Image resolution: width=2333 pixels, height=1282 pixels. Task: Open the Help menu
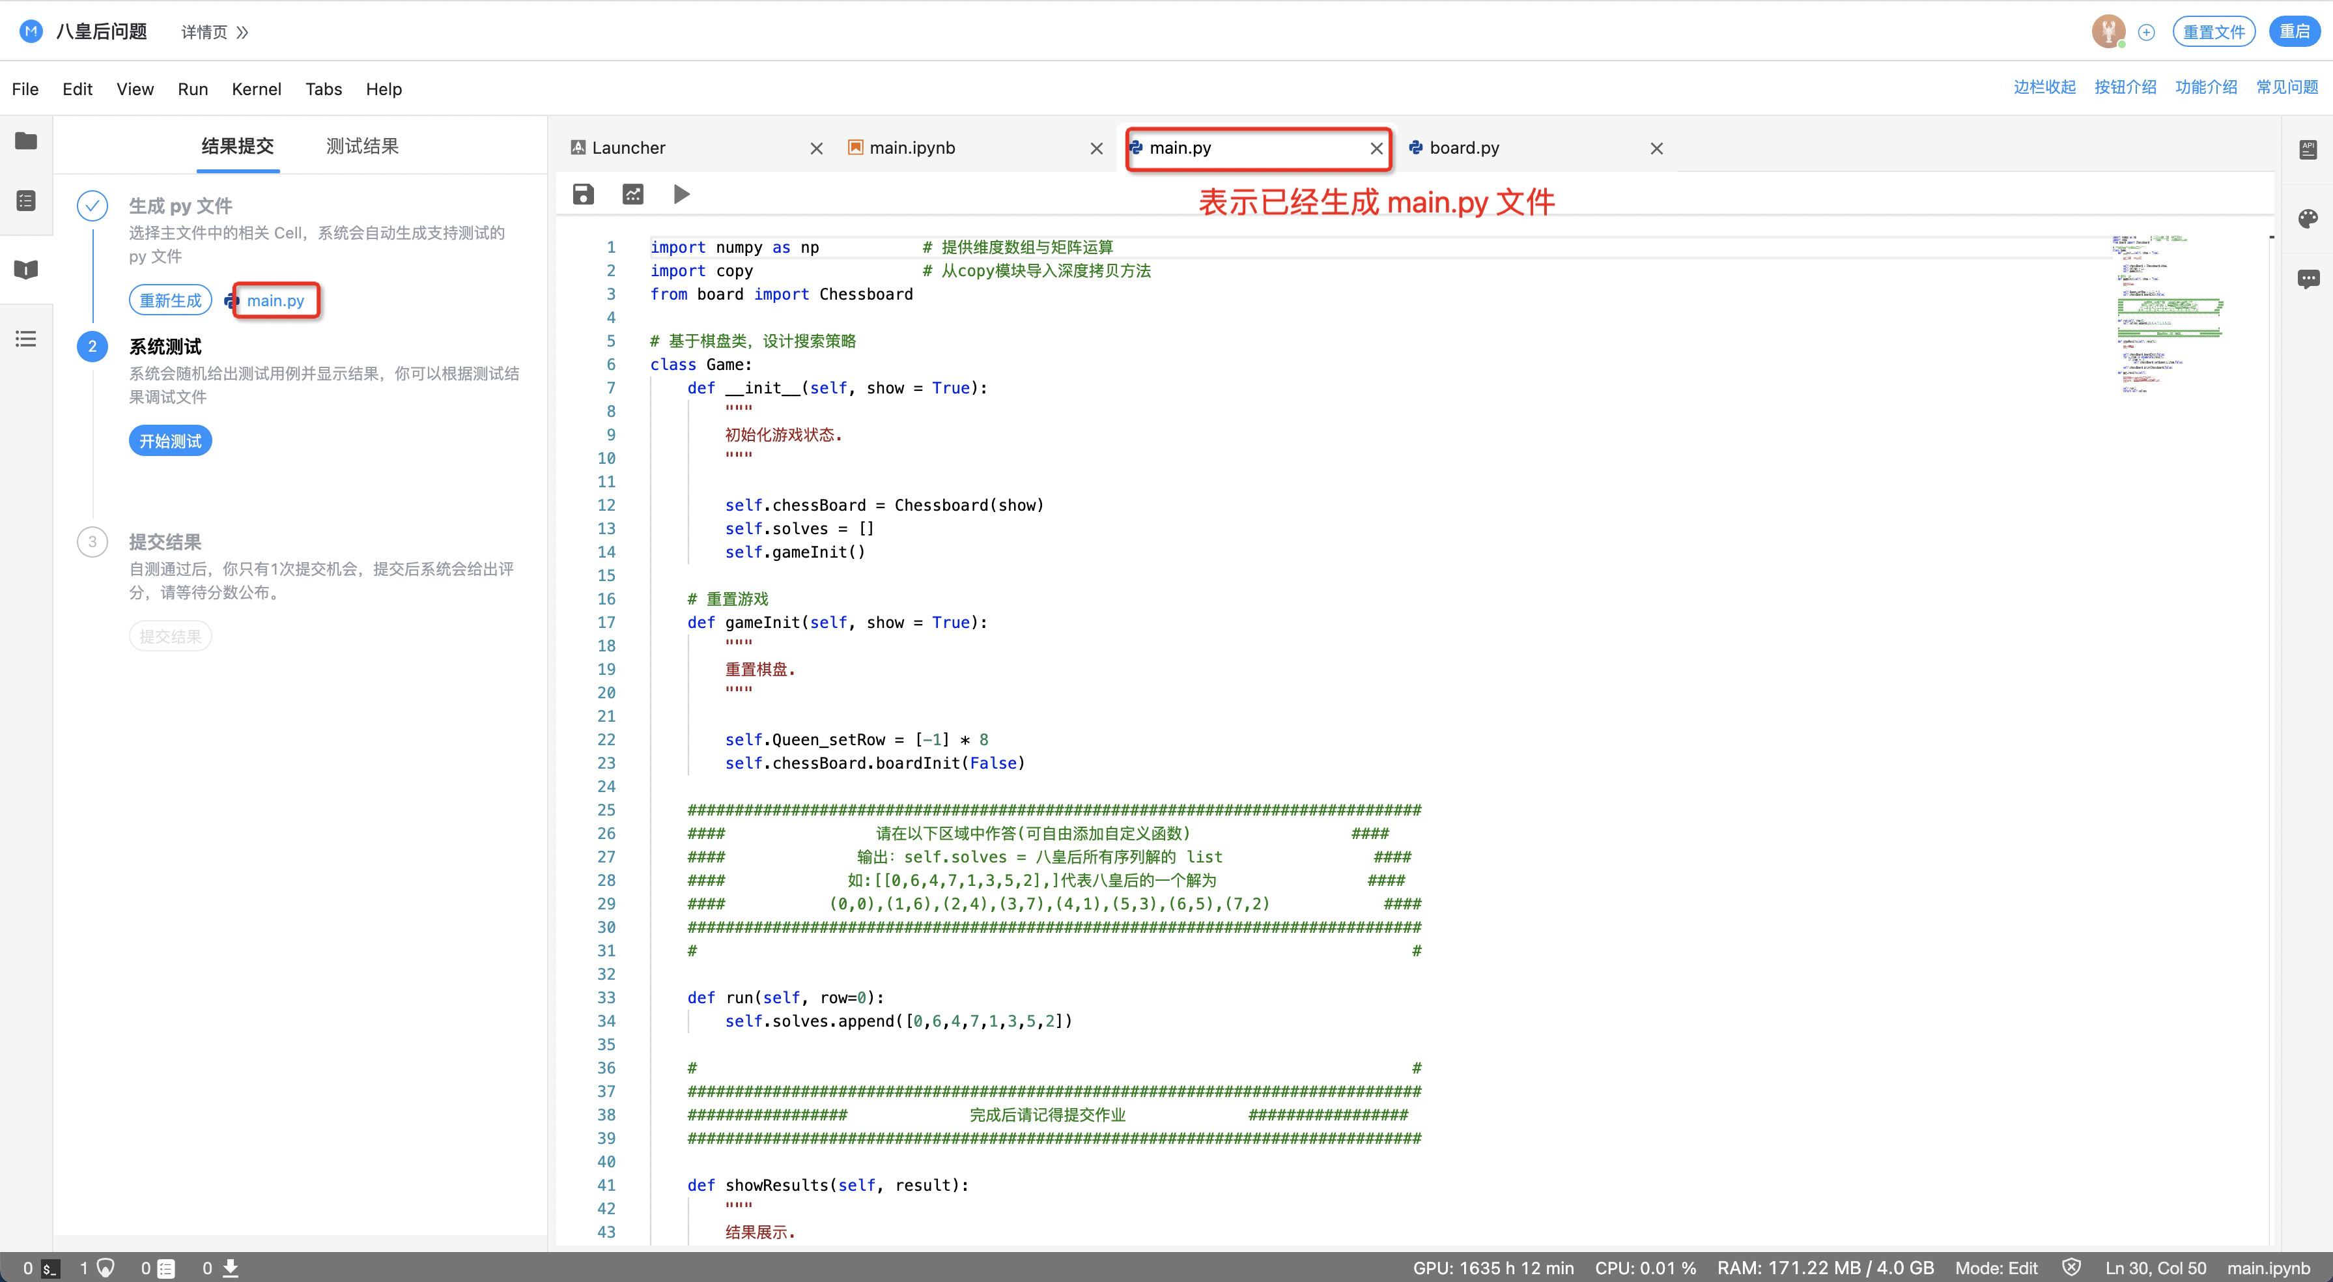coord(384,89)
